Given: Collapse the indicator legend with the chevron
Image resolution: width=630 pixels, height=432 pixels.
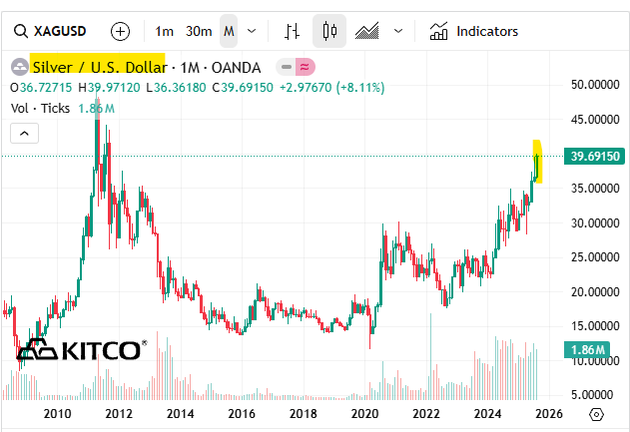Looking at the screenshot, I should [24, 132].
